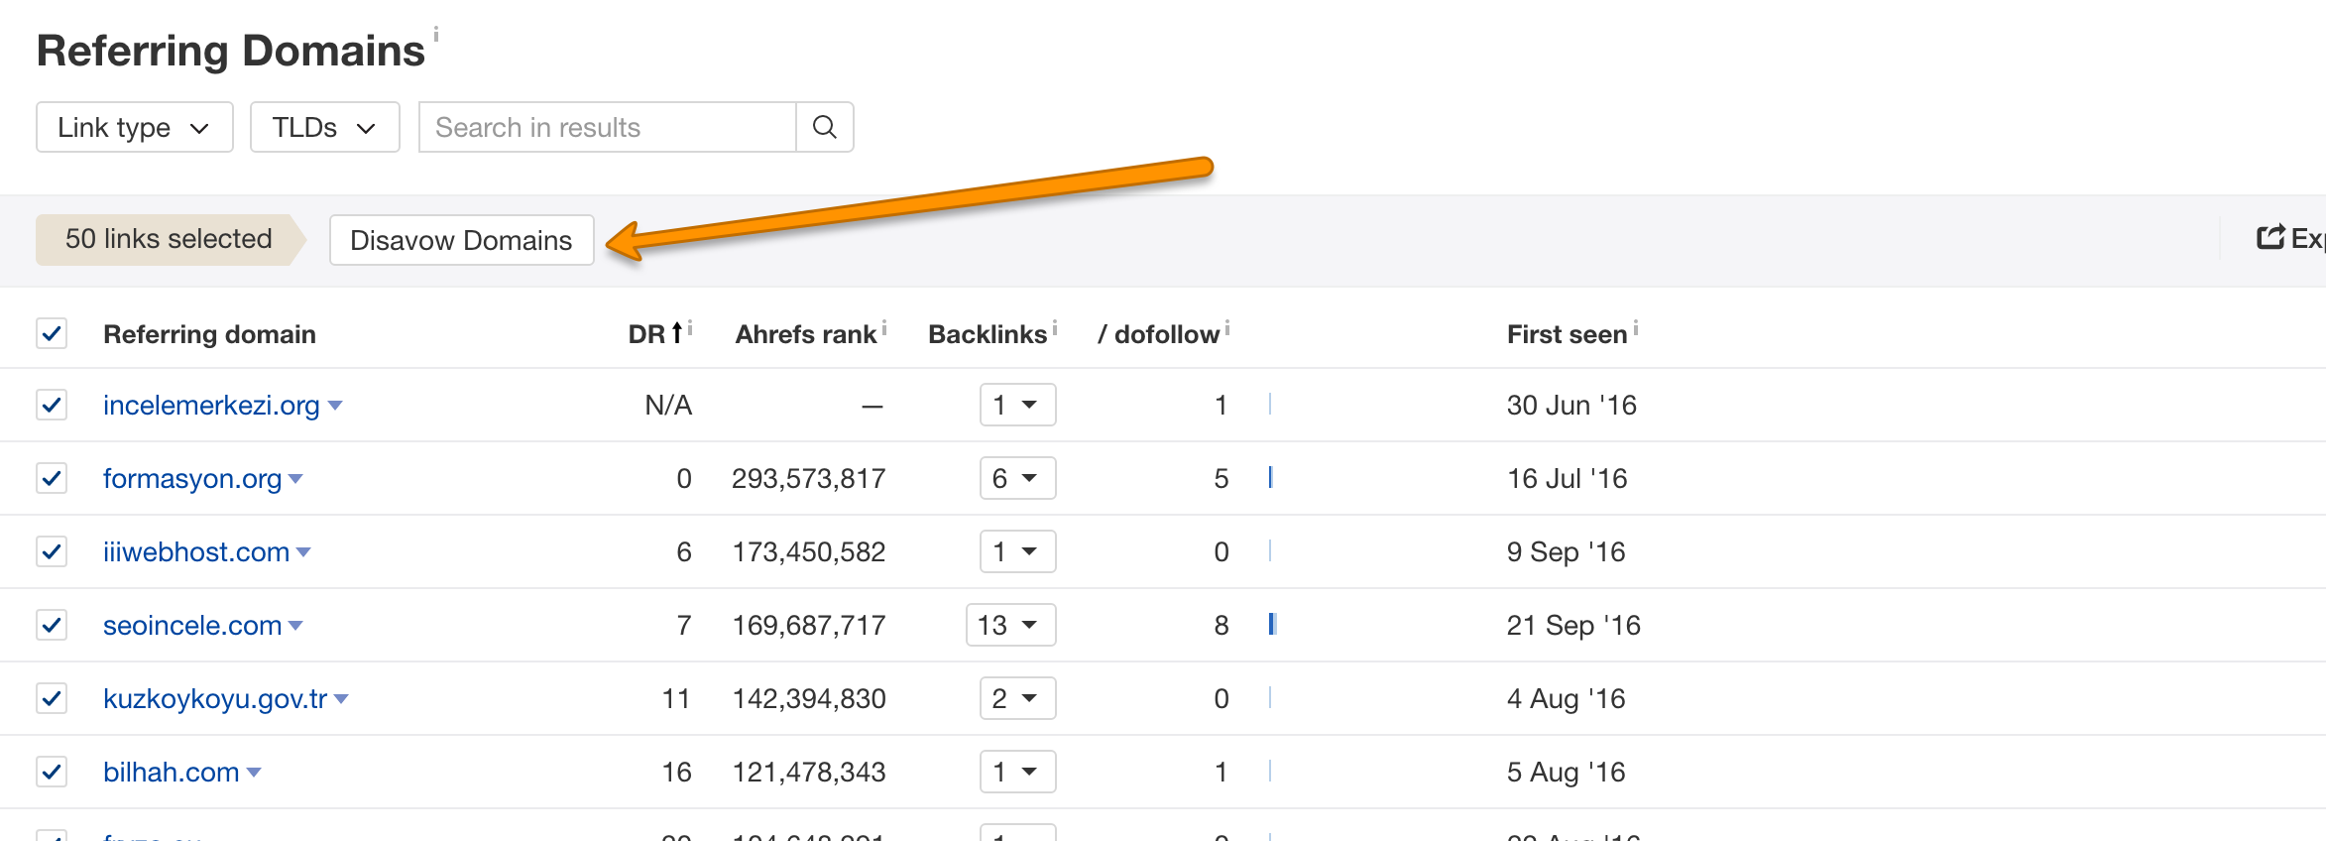Uncheck the incelemerkezi.org row checkbox

[52, 405]
